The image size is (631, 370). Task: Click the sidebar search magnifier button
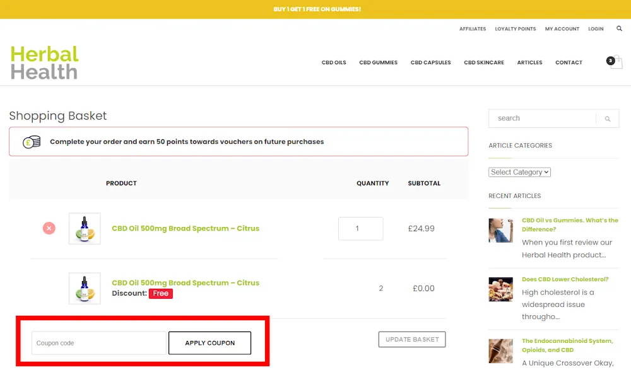pyautogui.click(x=607, y=119)
